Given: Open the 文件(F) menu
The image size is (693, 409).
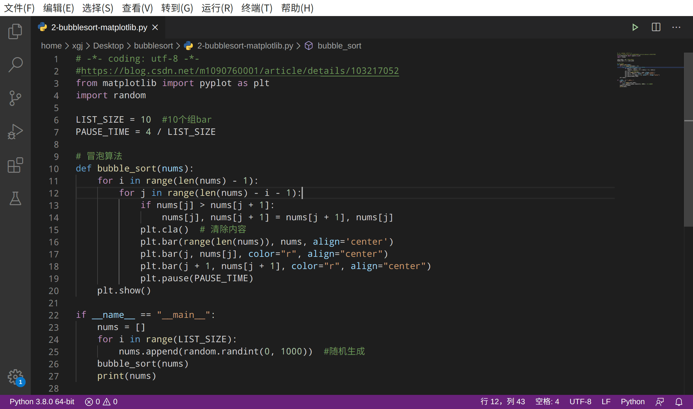Looking at the screenshot, I should point(19,8).
